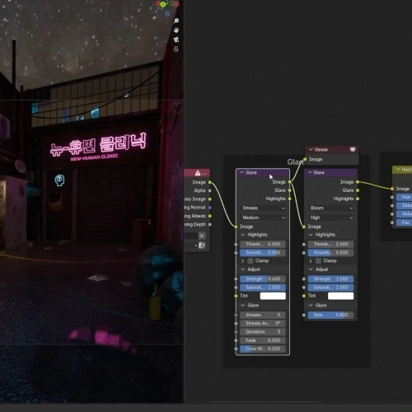412x412 pixels.
Task: Click the Size 0.800 slider
Action: pos(330,315)
